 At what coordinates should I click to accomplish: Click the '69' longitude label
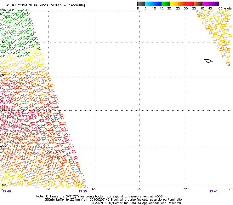139,189
